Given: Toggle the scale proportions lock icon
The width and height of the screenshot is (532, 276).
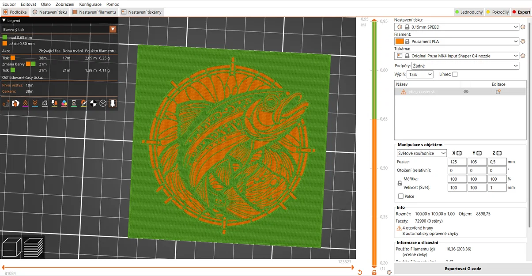Looking at the screenshot, I should pos(400,183).
